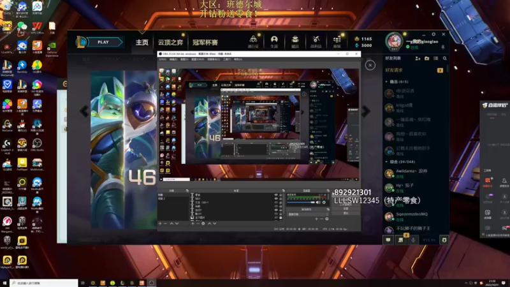
Task: Open the chat bubble icon at friends panel bottom
Action: point(388,240)
